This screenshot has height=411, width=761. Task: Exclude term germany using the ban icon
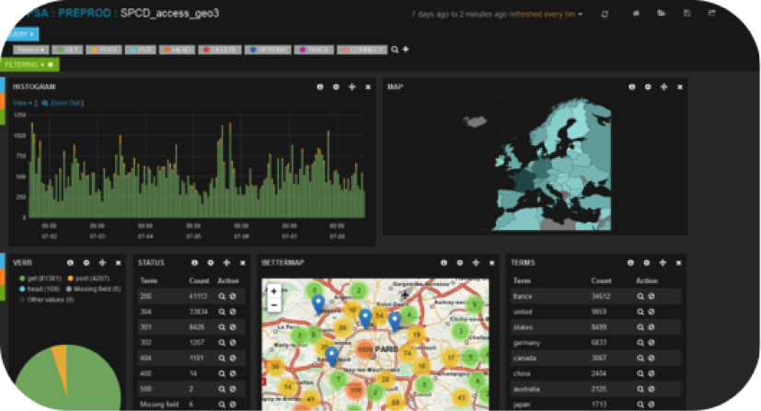pos(651,343)
